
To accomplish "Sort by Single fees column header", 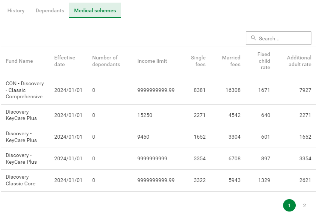I will click(x=198, y=61).
